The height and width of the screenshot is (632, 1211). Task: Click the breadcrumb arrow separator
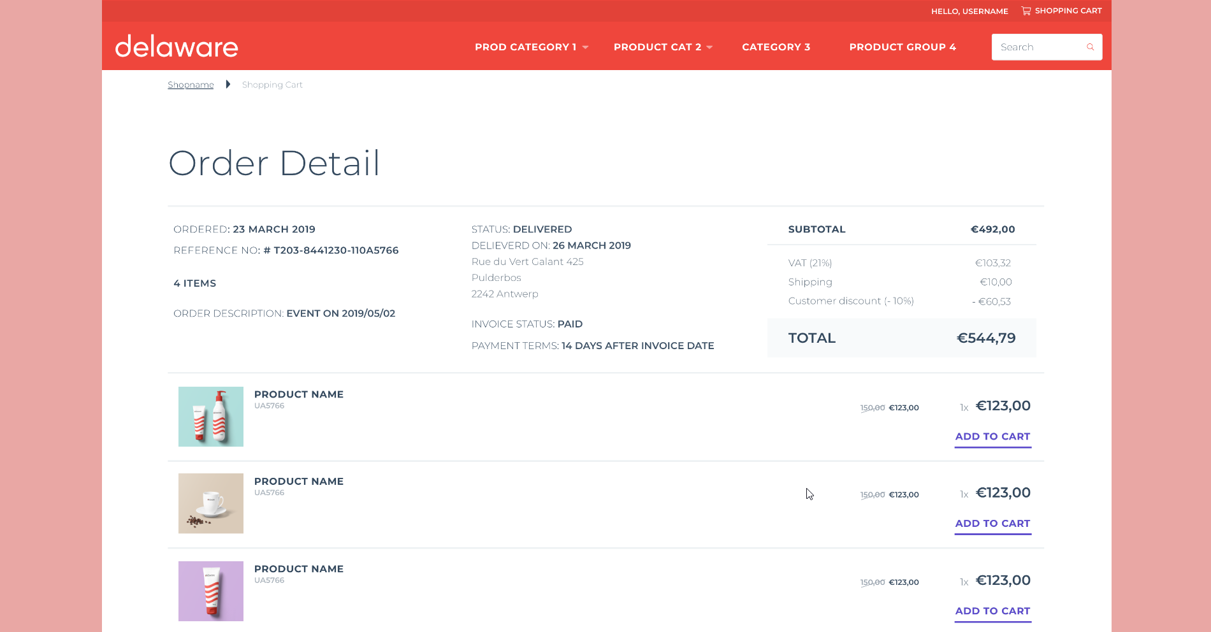[x=228, y=85]
